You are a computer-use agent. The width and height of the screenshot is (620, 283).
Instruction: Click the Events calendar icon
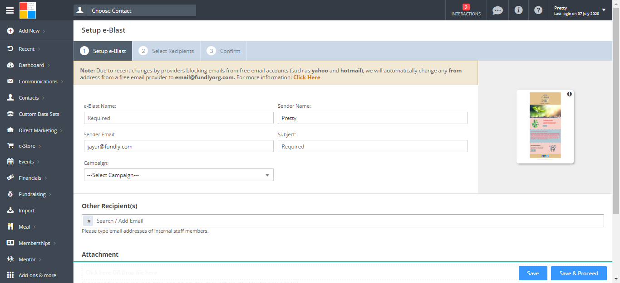(x=10, y=162)
